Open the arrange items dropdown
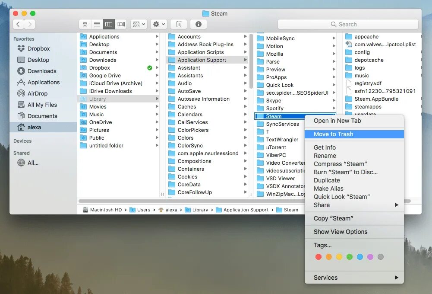The image size is (432, 294). point(139,24)
